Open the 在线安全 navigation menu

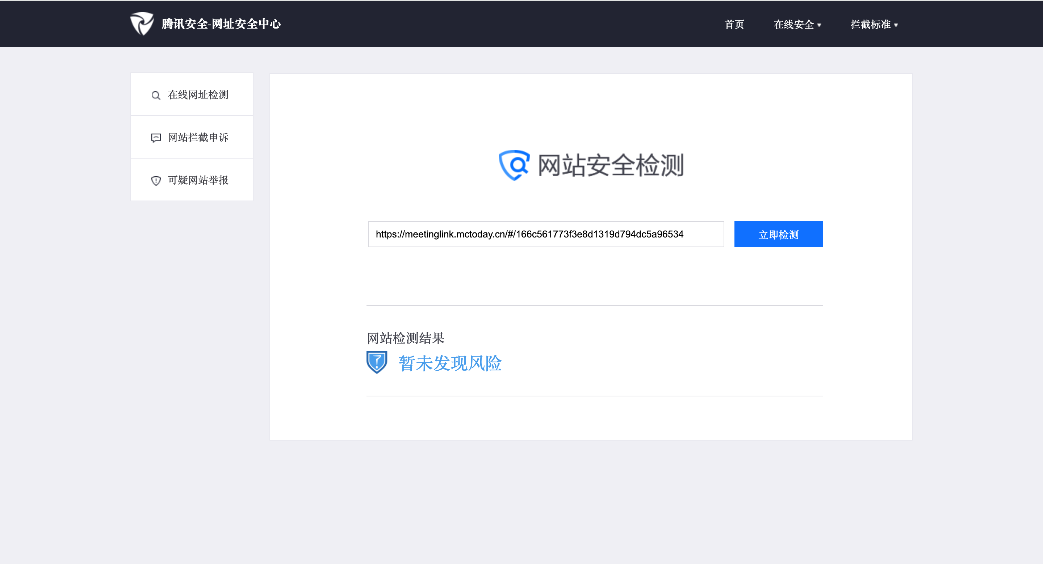point(793,25)
